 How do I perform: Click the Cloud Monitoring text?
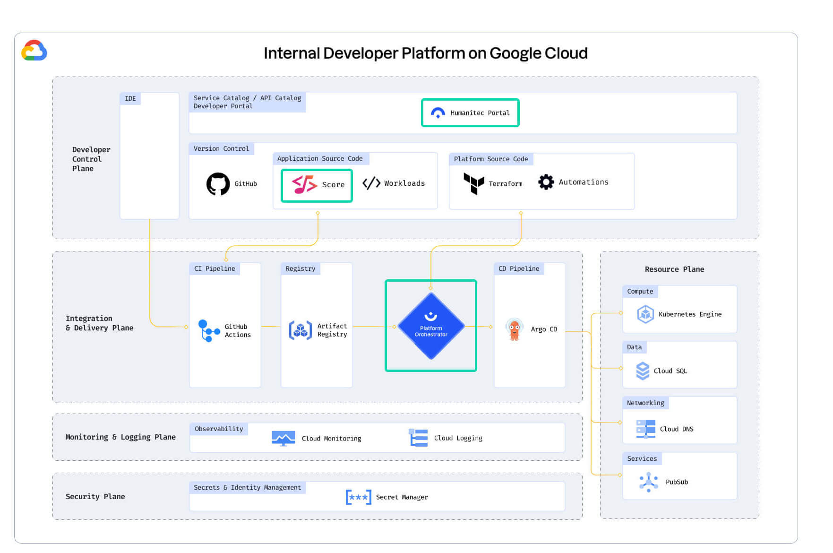[331, 439]
